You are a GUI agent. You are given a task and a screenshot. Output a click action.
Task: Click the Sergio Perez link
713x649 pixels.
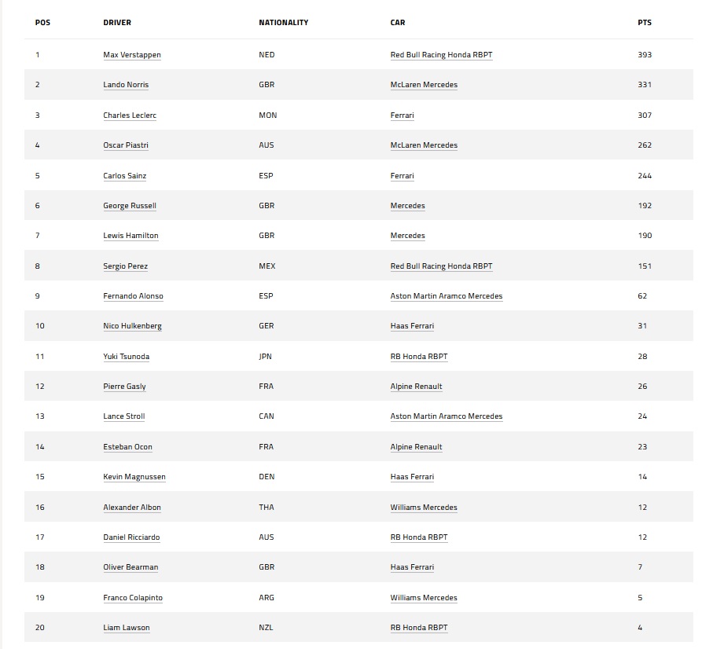pyautogui.click(x=126, y=266)
